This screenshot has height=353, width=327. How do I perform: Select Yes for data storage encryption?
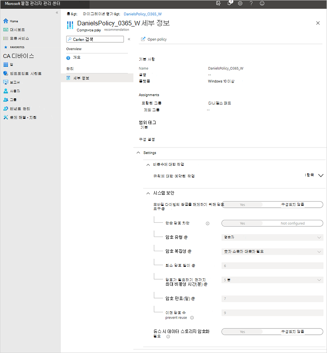(242, 332)
